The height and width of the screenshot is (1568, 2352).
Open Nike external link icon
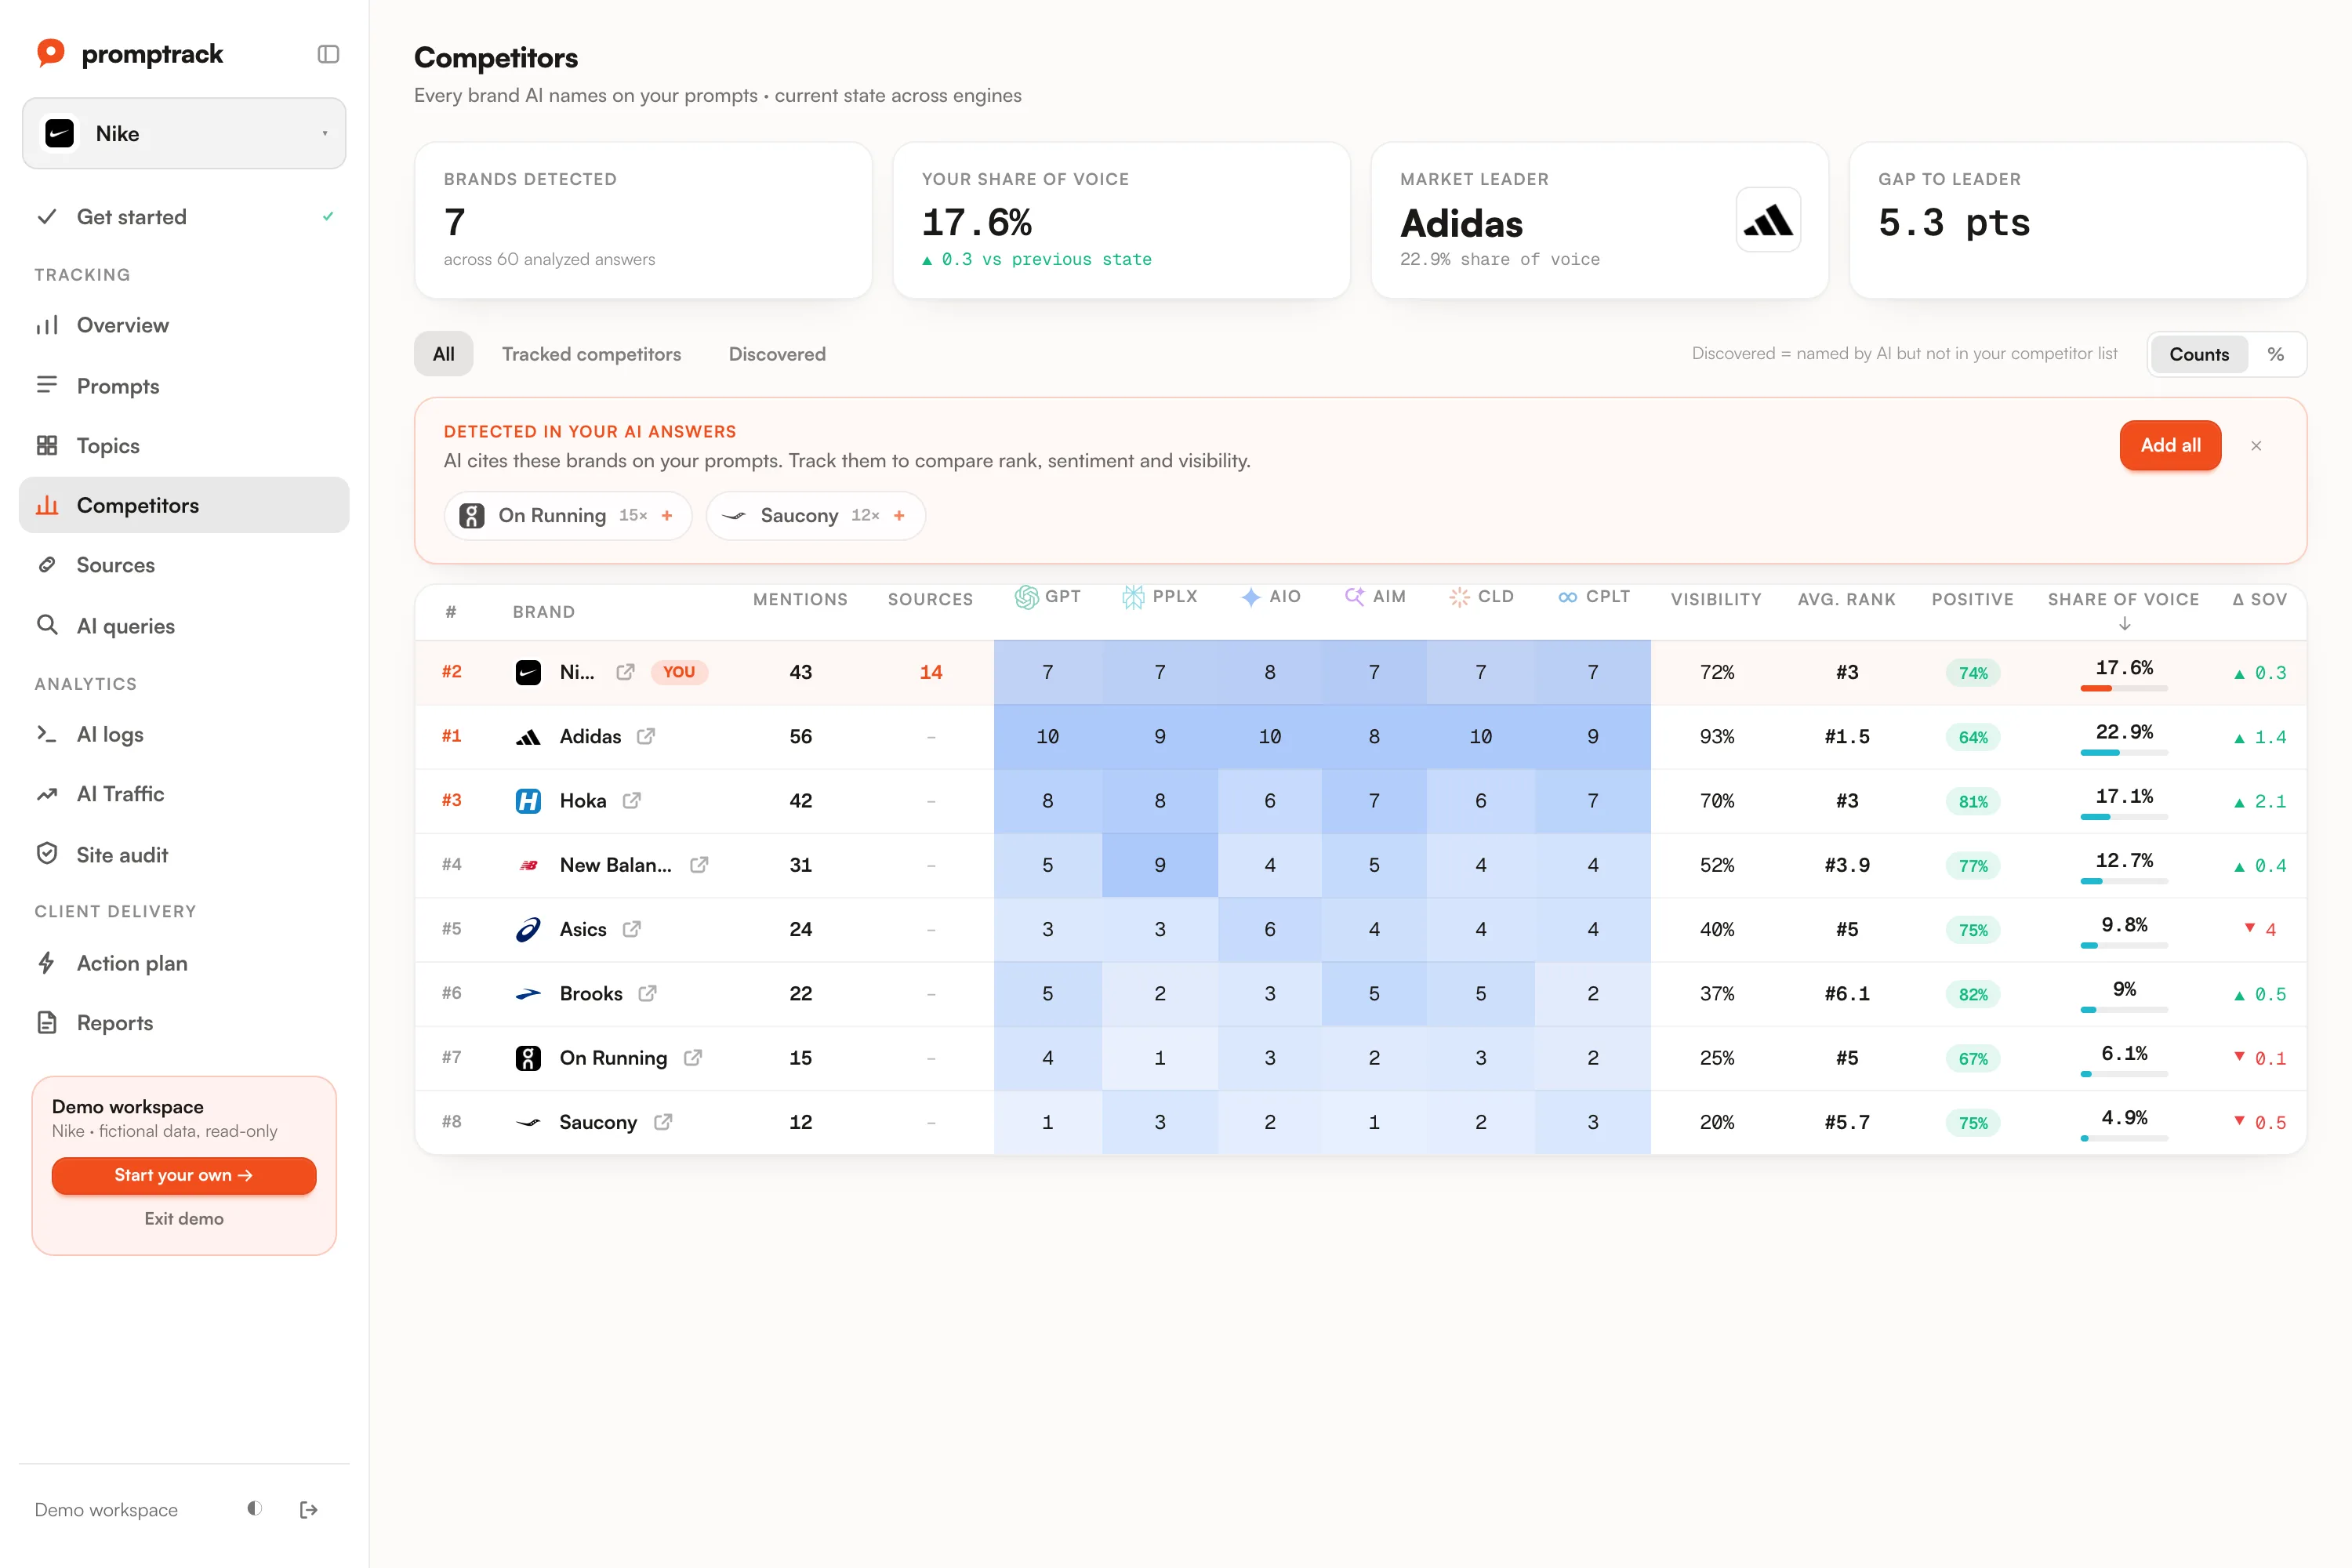click(625, 672)
